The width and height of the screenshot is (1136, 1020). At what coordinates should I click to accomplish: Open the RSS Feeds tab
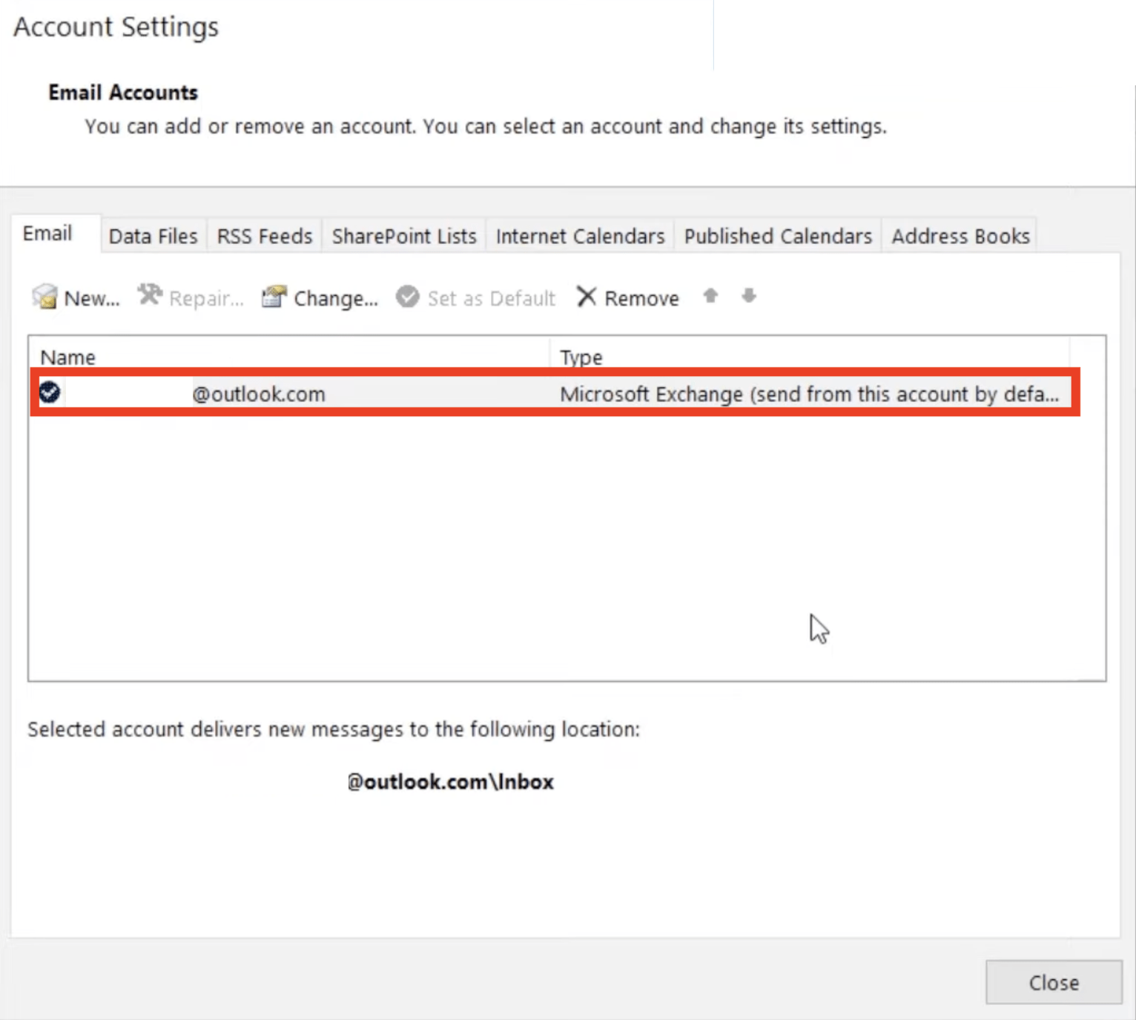point(265,236)
